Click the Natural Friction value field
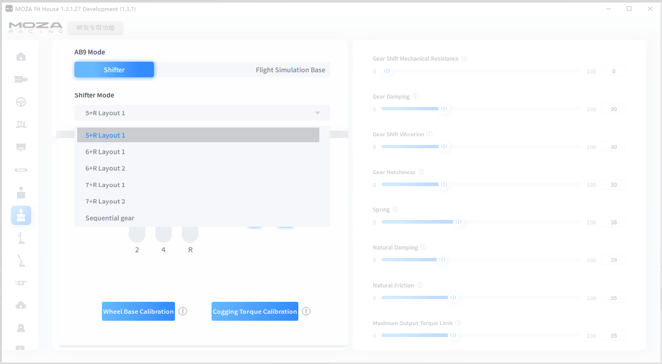 pyautogui.click(x=614, y=298)
